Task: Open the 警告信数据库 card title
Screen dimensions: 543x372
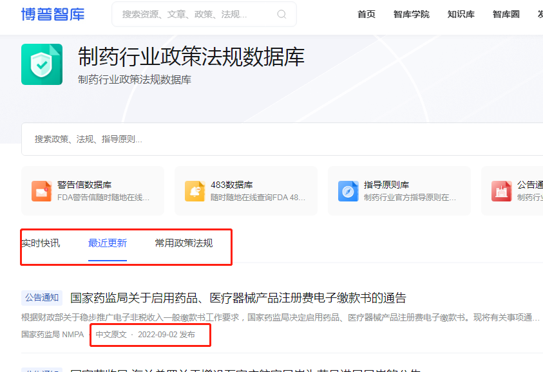Action: click(84, 185)
